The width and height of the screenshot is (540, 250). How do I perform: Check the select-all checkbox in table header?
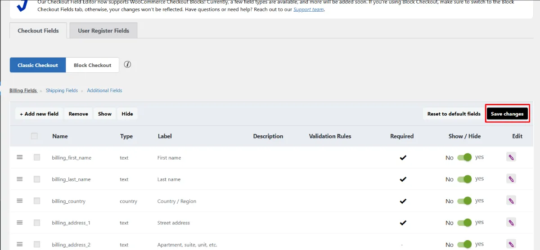tap(34, 136)
